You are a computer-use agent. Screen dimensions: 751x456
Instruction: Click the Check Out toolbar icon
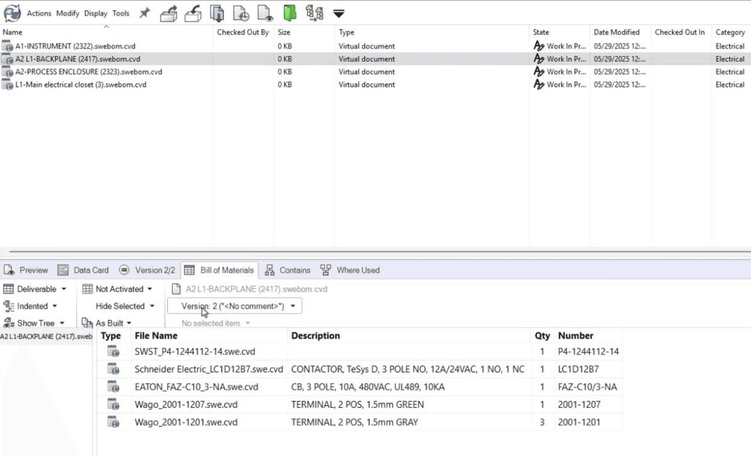point(169,14)
